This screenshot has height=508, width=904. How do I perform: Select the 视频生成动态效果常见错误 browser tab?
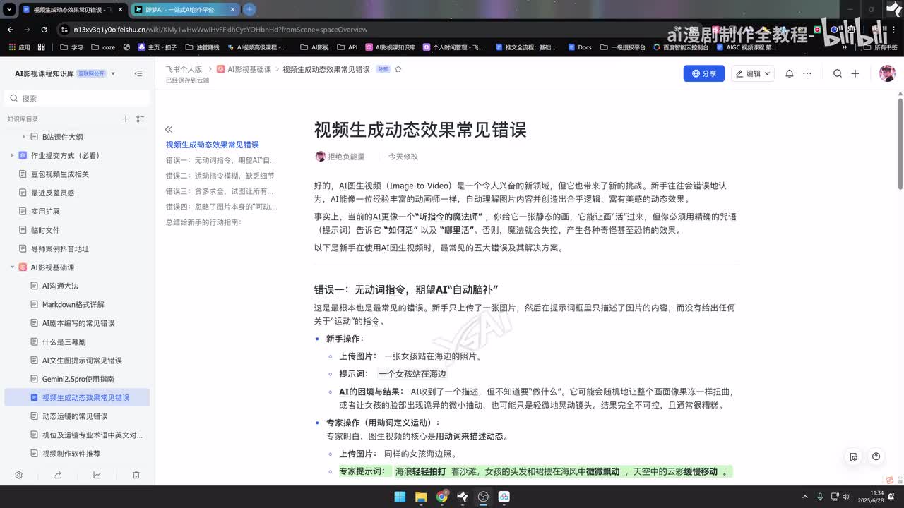73,10
